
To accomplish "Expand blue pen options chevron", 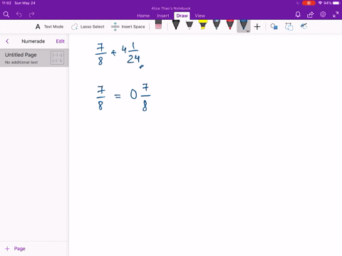I will (248, 31).
